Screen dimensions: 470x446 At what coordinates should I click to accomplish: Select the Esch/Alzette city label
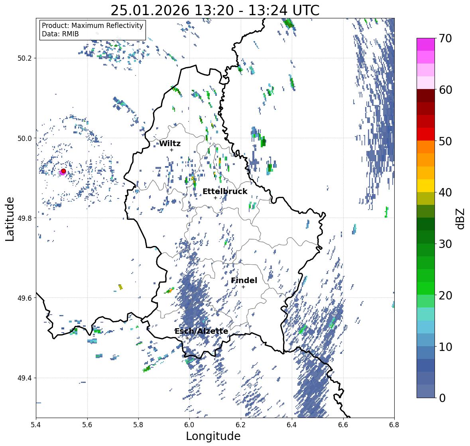pos(201,331)
